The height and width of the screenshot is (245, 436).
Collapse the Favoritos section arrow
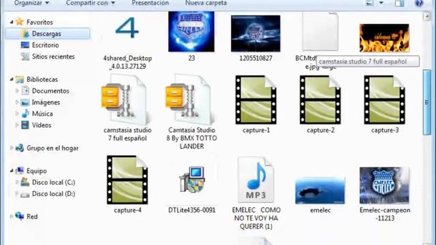point(12,22)
